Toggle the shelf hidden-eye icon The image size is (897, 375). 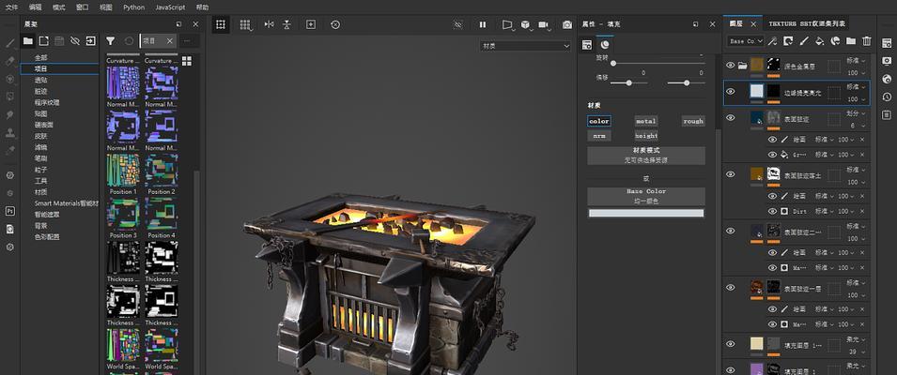coord(75,41)
